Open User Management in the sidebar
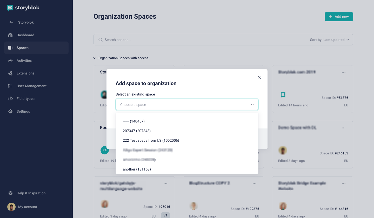 36,86
